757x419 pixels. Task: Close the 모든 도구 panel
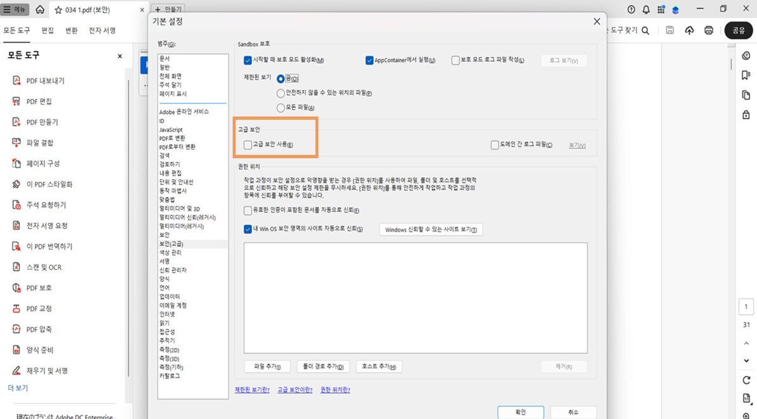(120, 56)
